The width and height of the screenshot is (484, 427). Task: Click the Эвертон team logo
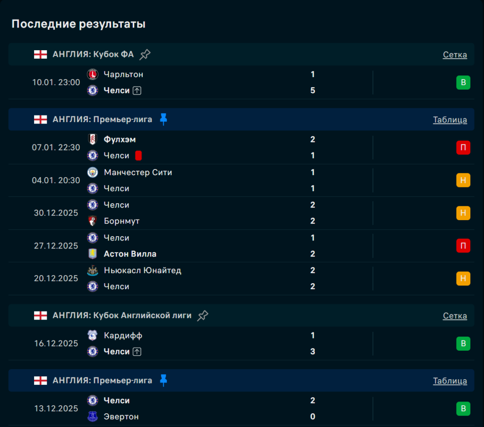point(93,417)
